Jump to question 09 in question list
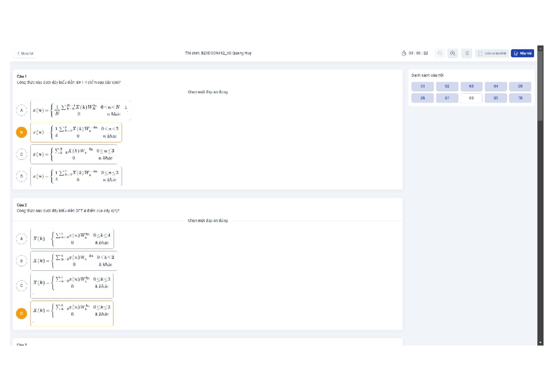Viewport: 553px width, 391px height. point(496,98)
